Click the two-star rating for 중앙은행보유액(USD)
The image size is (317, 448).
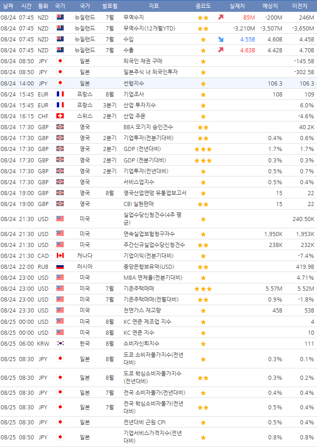point(203,267)
